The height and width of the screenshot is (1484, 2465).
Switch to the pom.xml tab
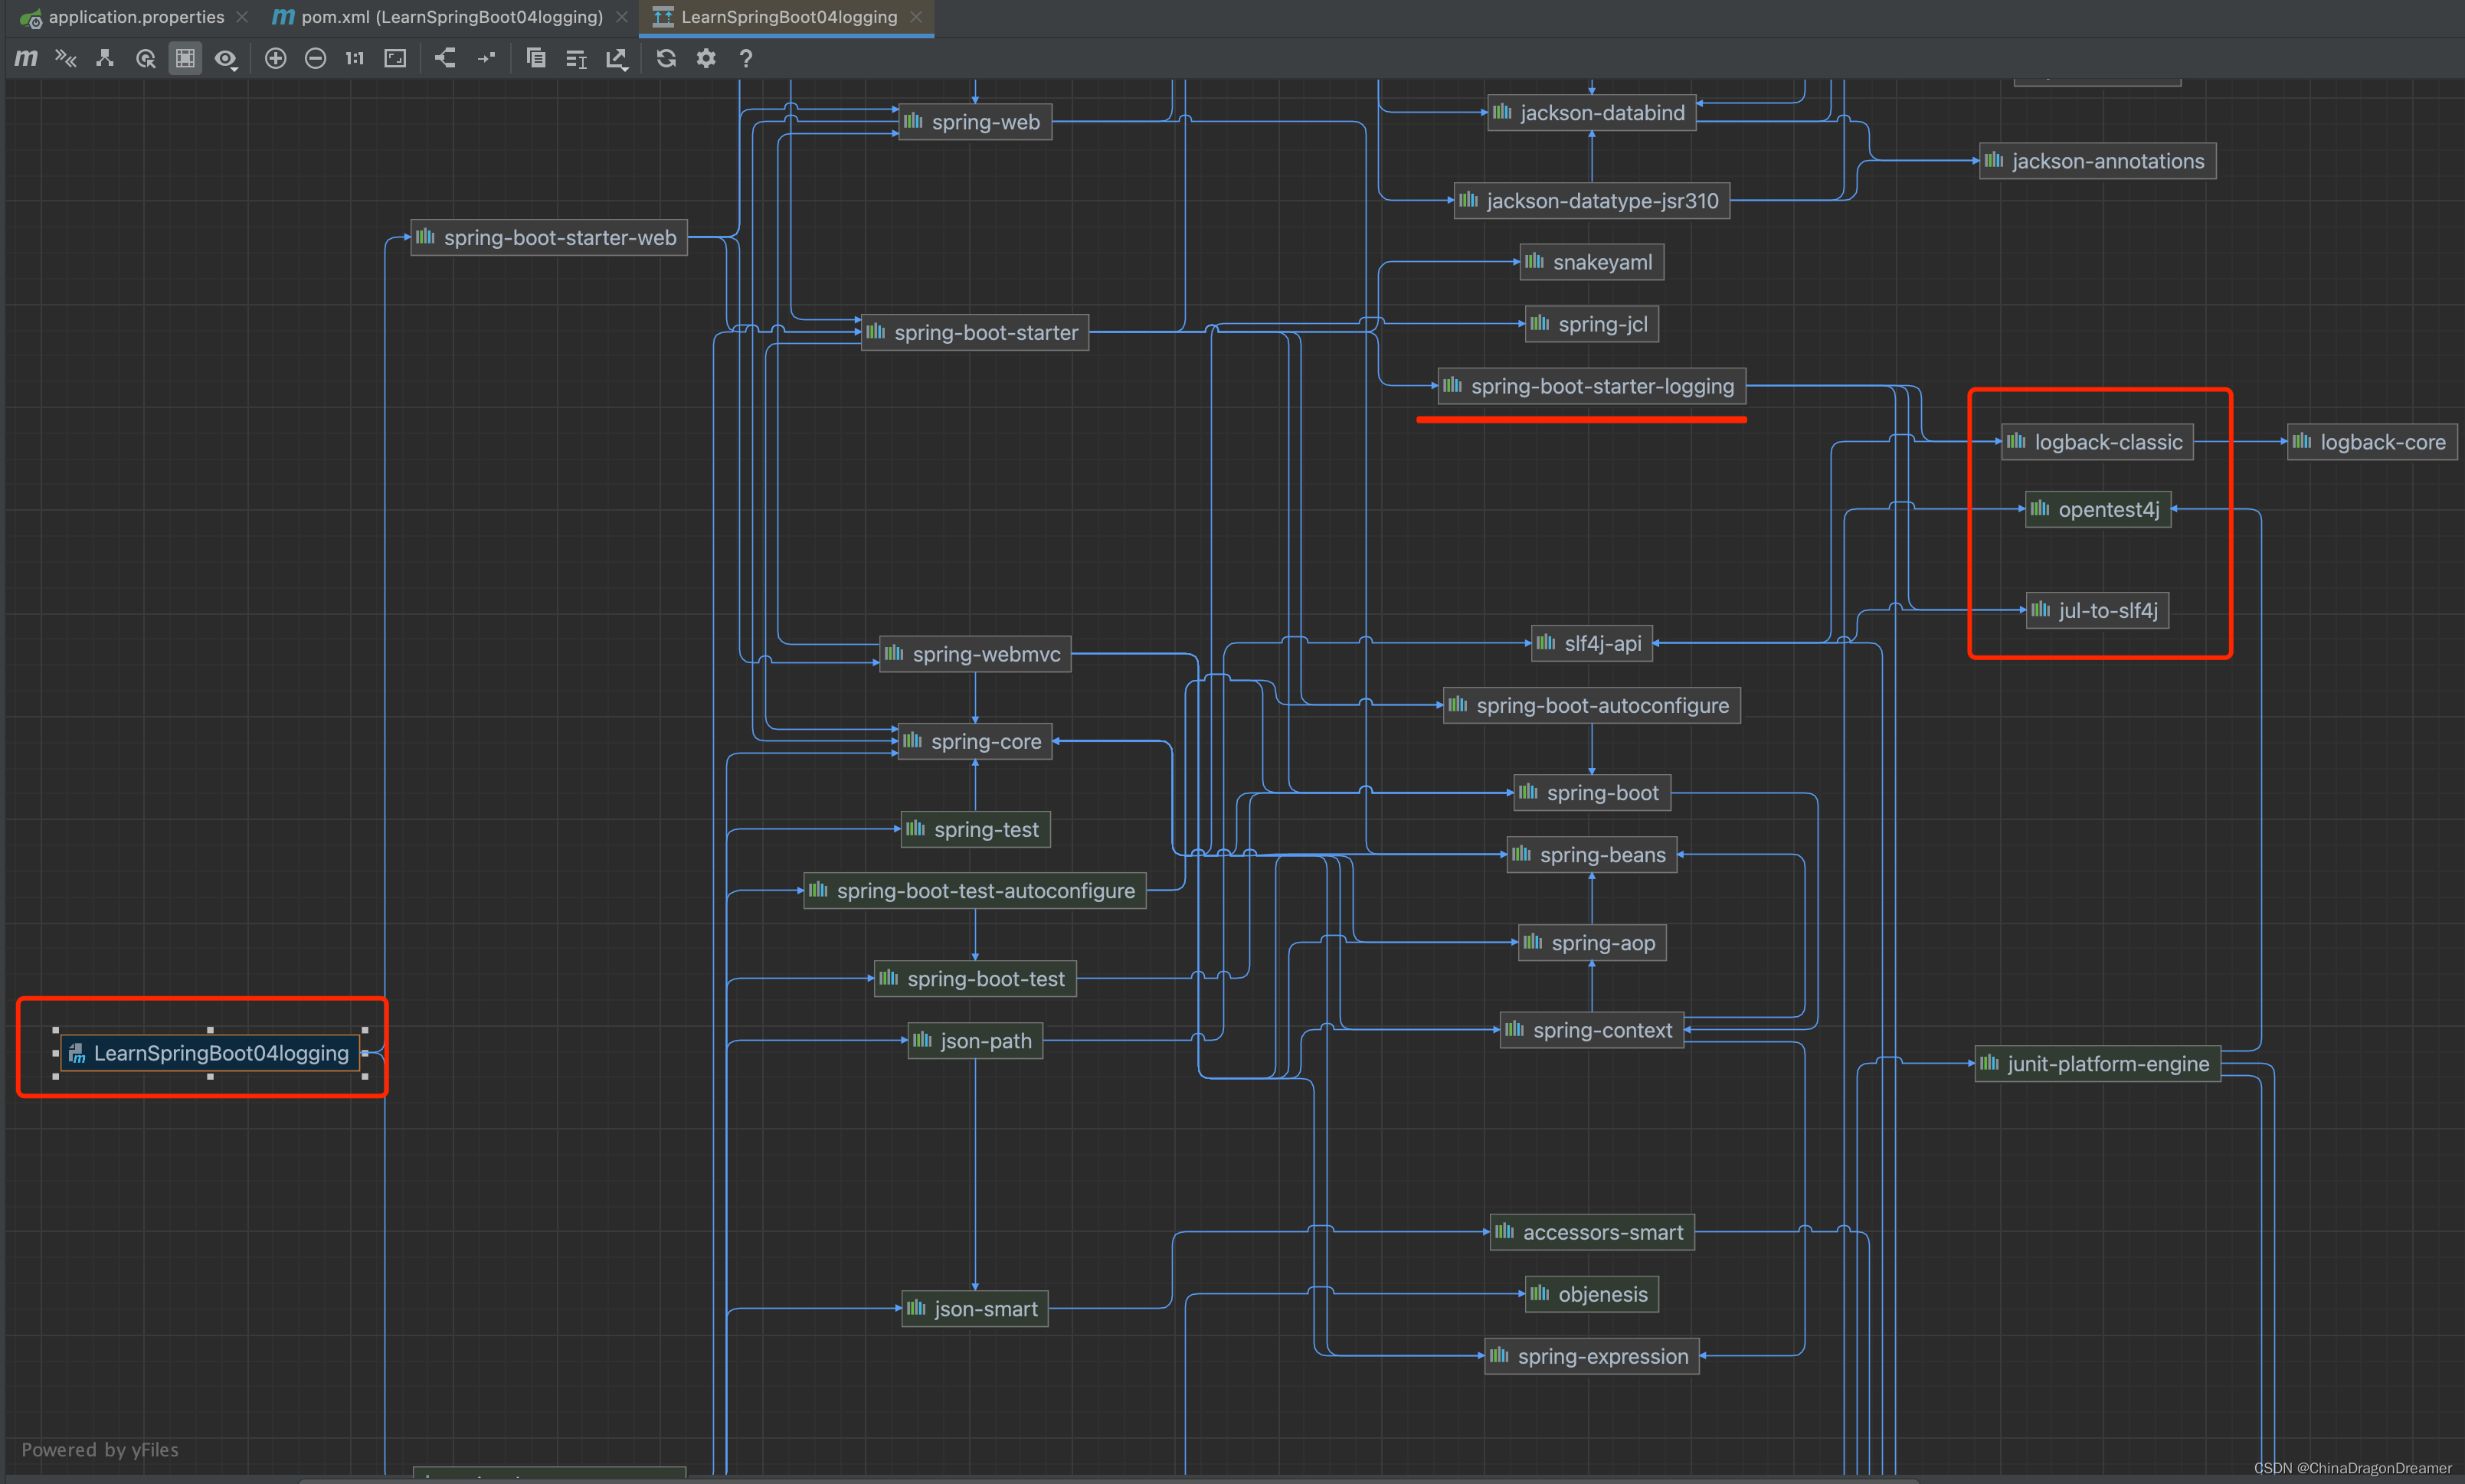point(451,17)
